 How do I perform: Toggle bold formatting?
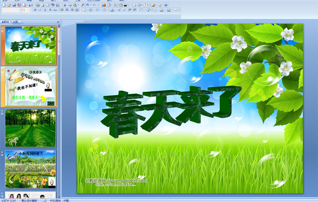click(x=35, y=10)
